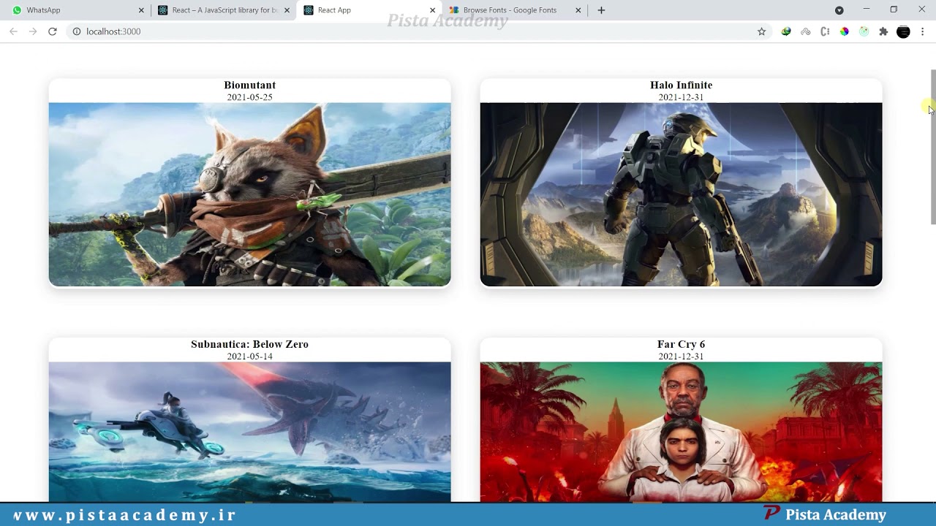This screenshot has height=526, width=936.
Task: View site information icon beside localhost:3000
Action: pyautogui.click(x=76, y=31)
